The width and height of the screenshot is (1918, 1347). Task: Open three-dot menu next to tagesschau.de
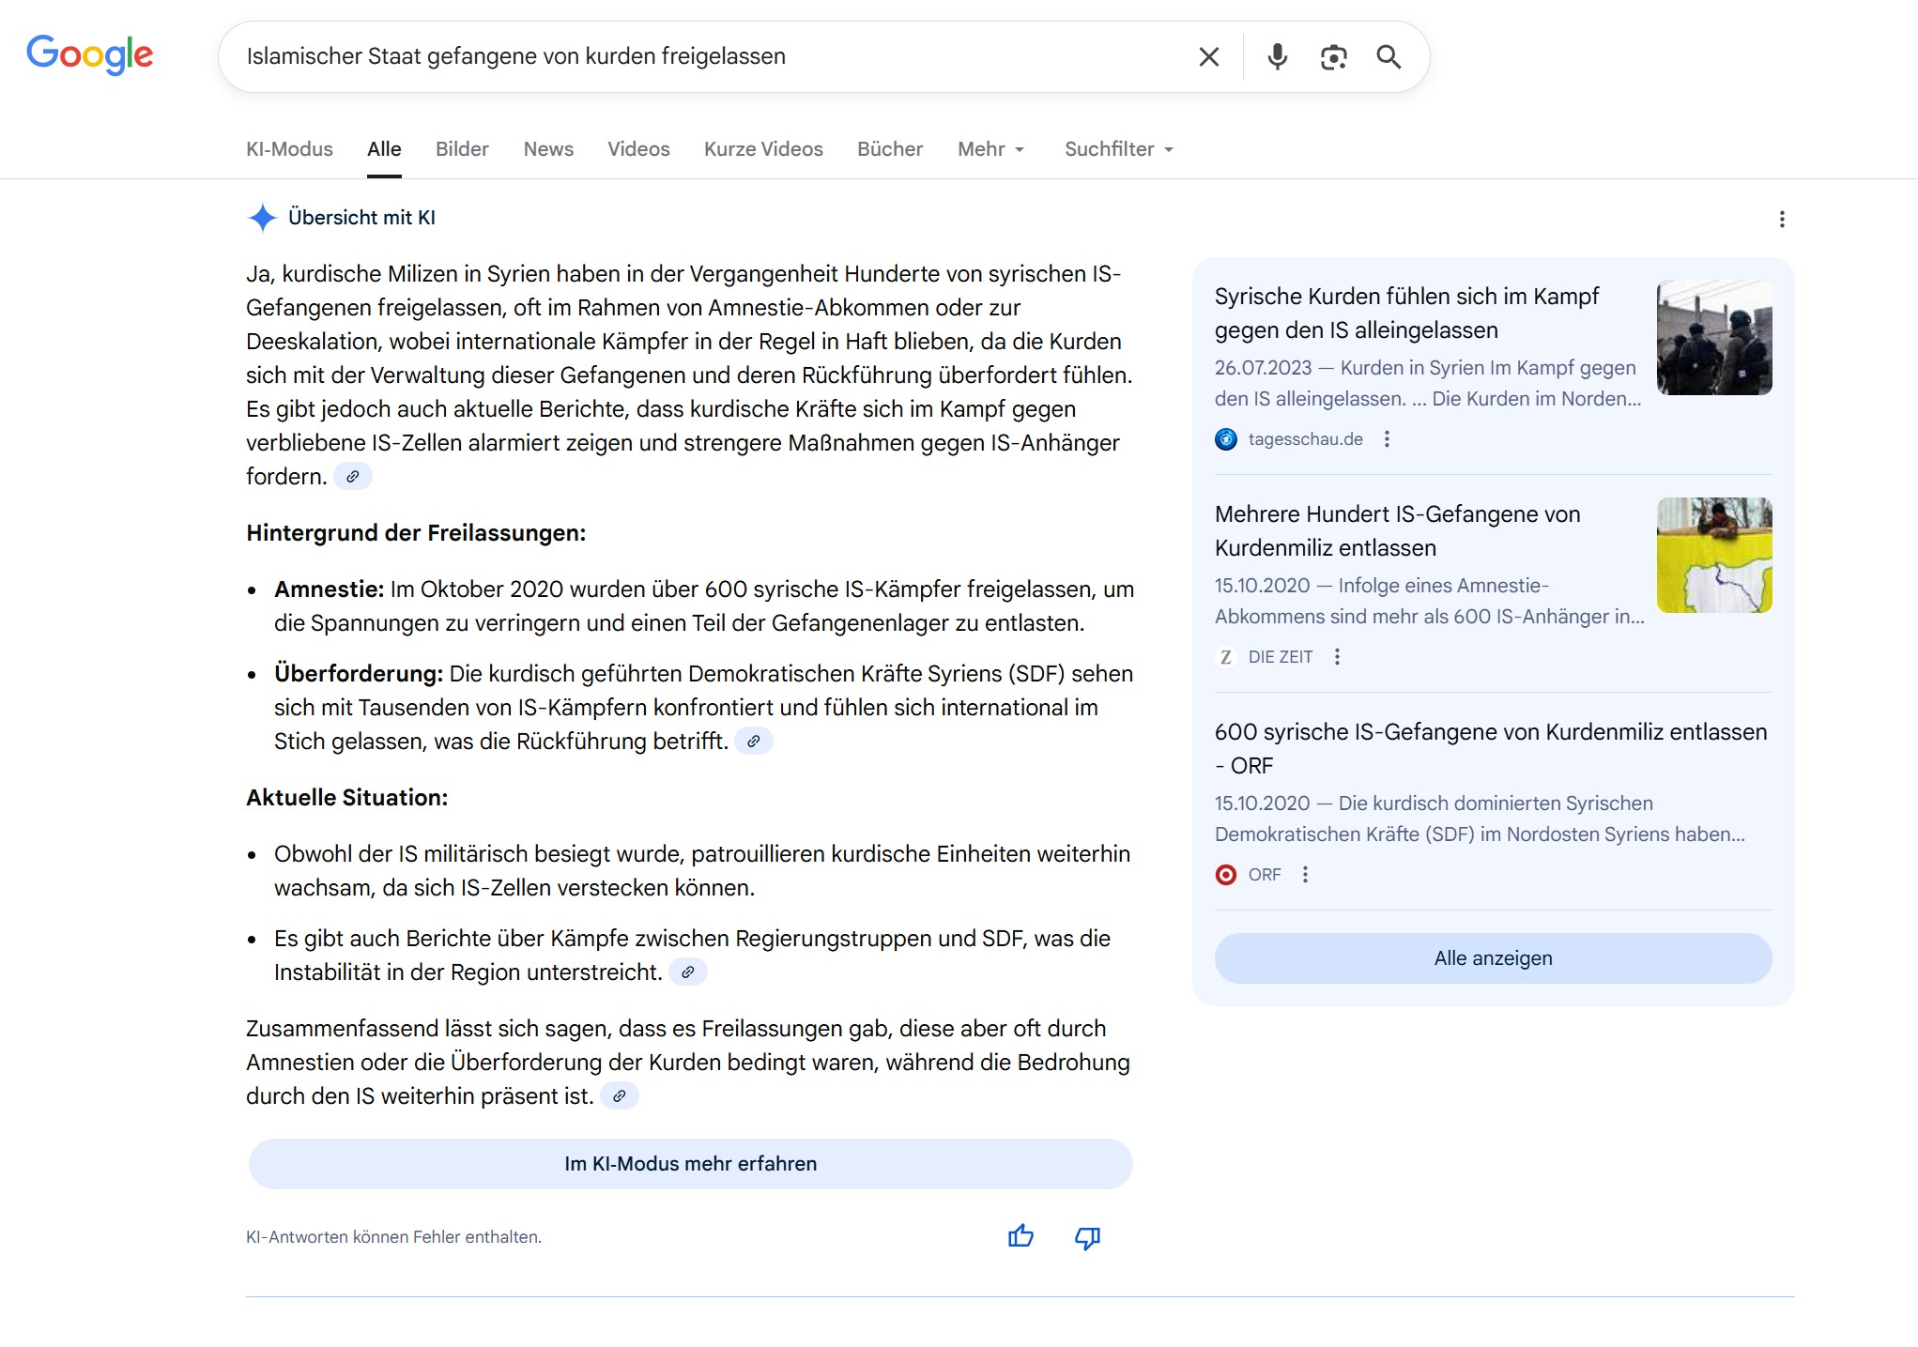coord(1387,439)
